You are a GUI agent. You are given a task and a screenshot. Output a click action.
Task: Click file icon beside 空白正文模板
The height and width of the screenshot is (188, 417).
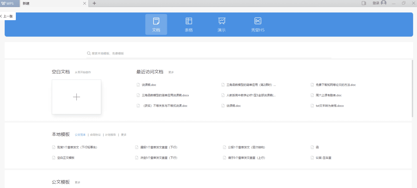54,158
